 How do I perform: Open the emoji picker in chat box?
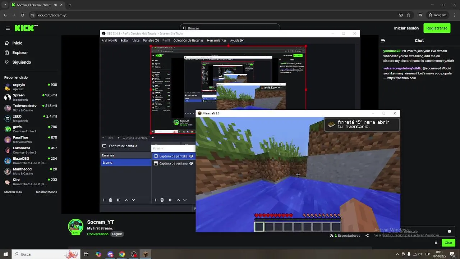449,231
